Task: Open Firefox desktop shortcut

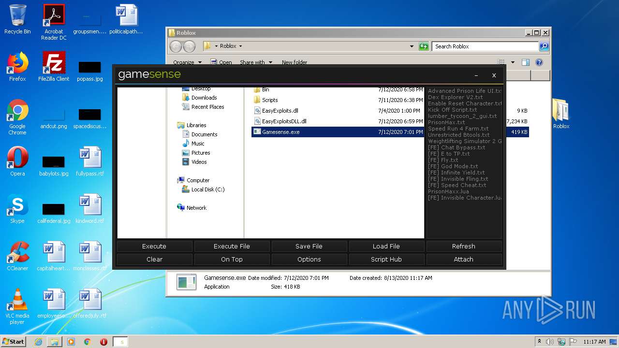Action: (x=17, y=67)
